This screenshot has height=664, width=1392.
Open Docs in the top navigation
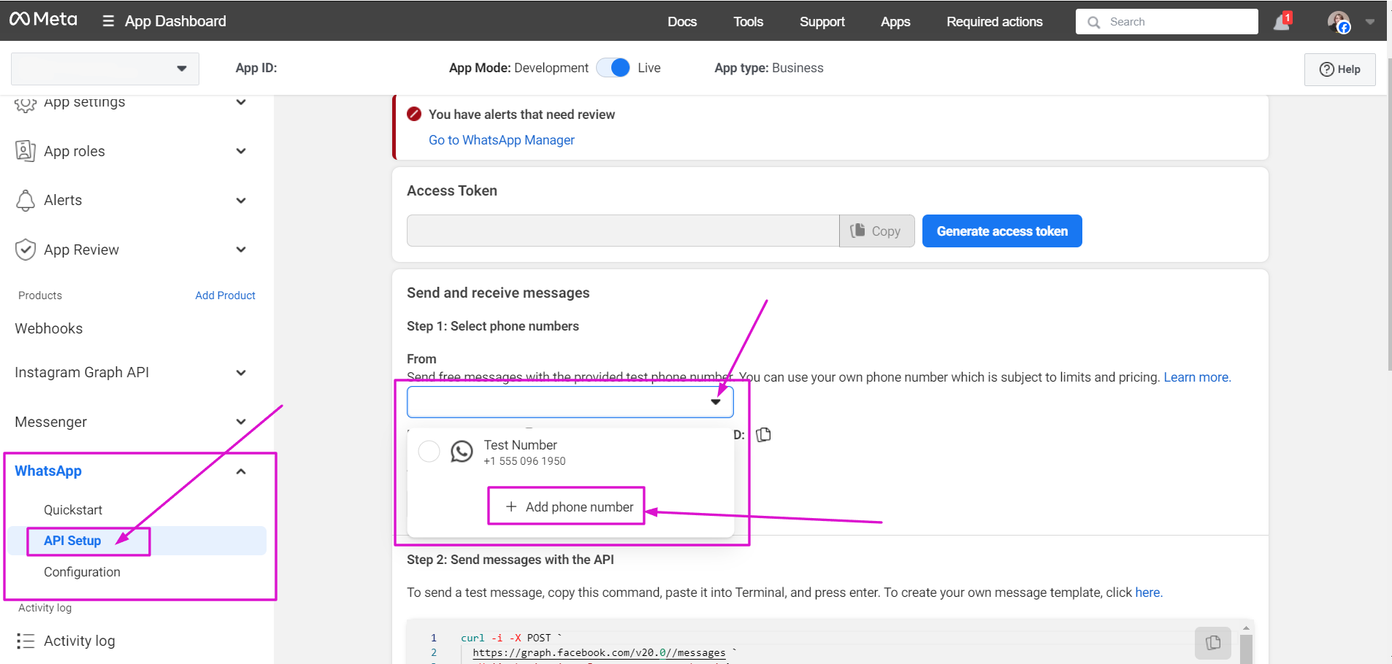point(682,22)
